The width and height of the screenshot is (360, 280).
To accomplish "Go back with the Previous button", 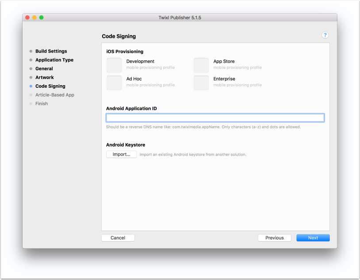I will click(x=274, y=238).
